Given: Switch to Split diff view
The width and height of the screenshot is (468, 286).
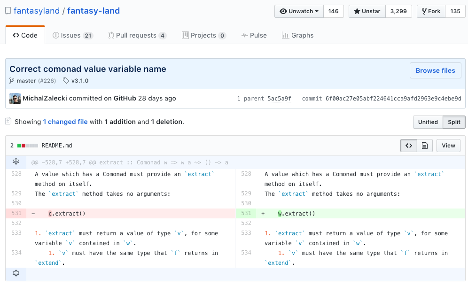Looking at the screenshot, I should 454,122.
